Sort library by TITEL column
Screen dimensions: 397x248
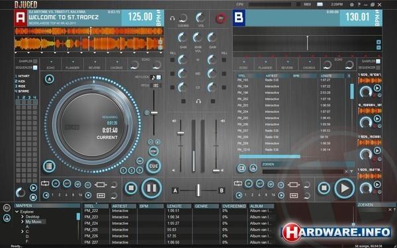(x=96, y=206)
